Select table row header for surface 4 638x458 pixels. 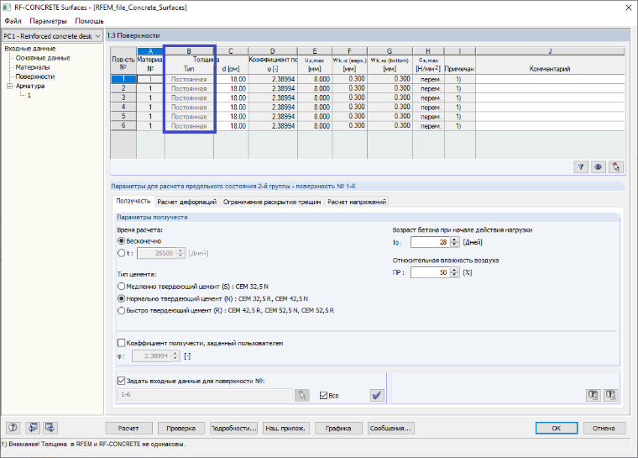pos(123,108)
